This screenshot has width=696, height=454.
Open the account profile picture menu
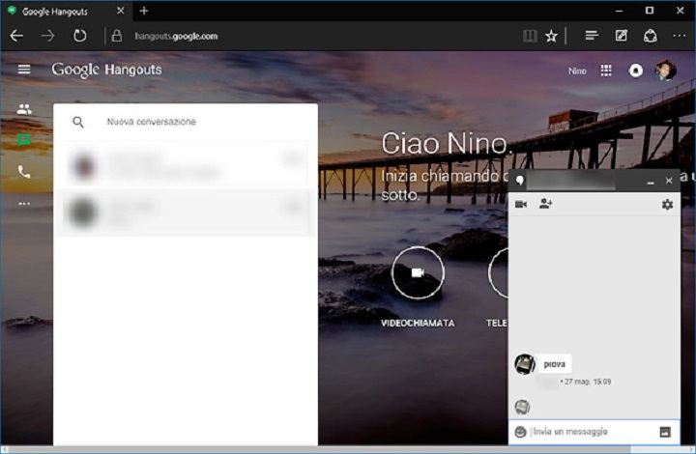pos(666,71)
